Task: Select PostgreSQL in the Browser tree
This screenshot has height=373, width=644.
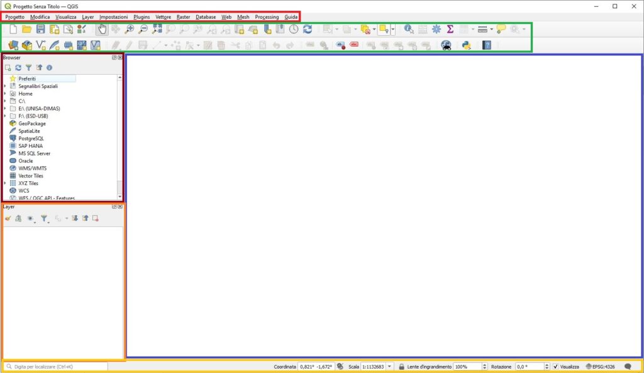Action: click(x=31, y=138)
